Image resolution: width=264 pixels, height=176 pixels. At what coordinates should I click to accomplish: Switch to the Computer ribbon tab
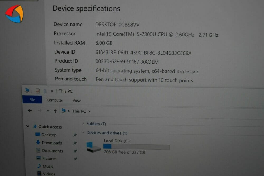[x=55, y=100]
